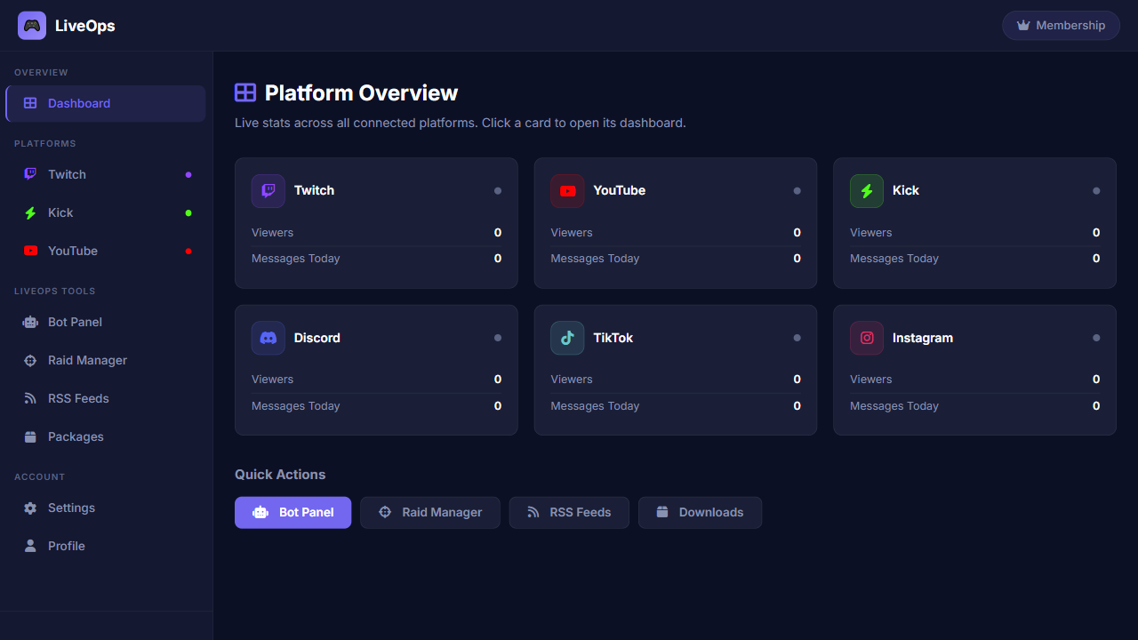
Task: Open the Dashboard sidebar item
Action: point(106,103)
